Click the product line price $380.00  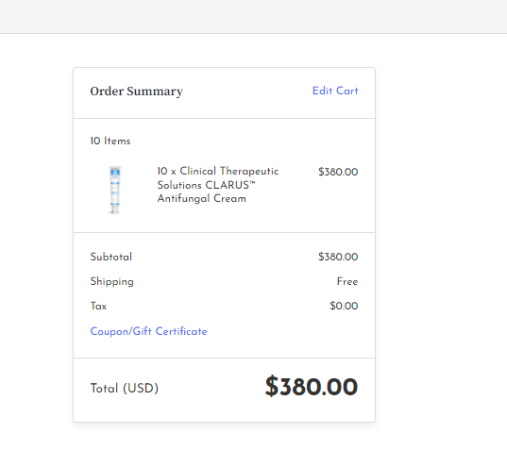click(x=338, y=172)
